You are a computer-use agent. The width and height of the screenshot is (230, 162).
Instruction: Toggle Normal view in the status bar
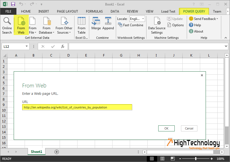pos(152,158)
